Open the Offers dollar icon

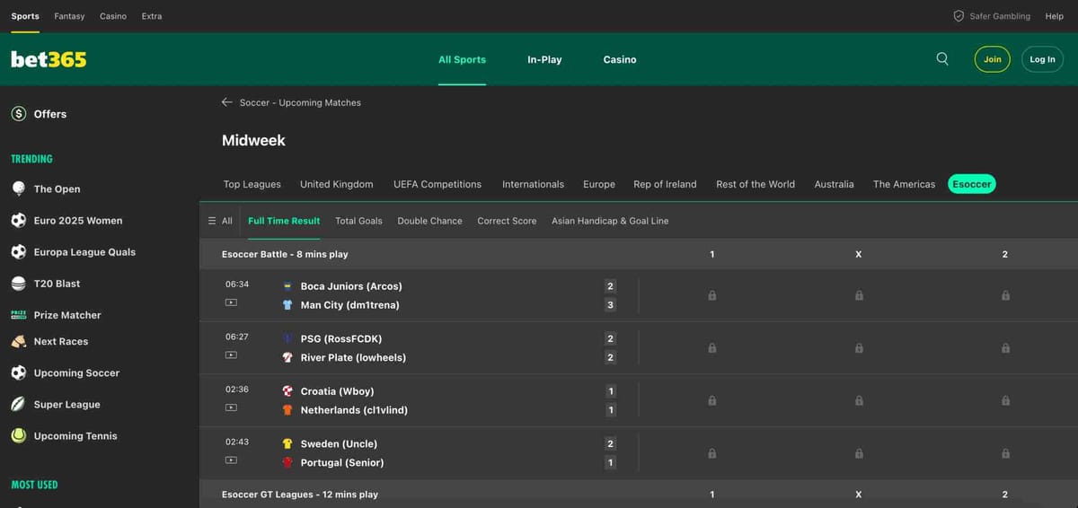click(18, 114)
